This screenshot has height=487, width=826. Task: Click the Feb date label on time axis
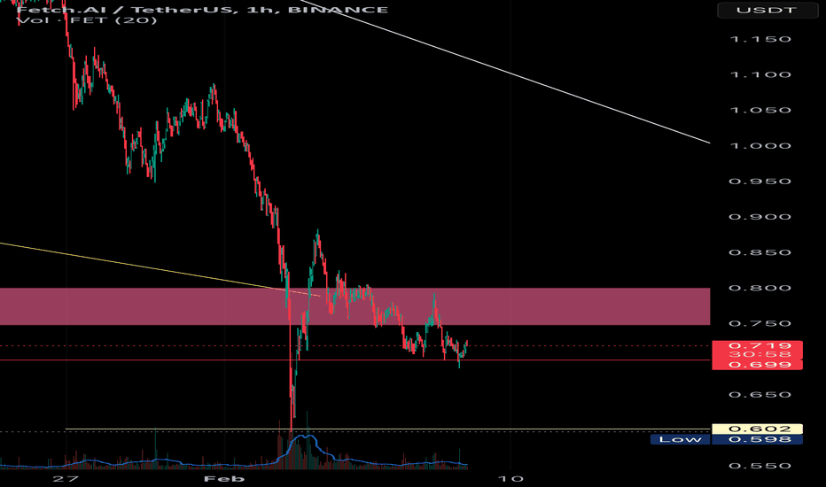pyautogui.click(x=224, y=478)
